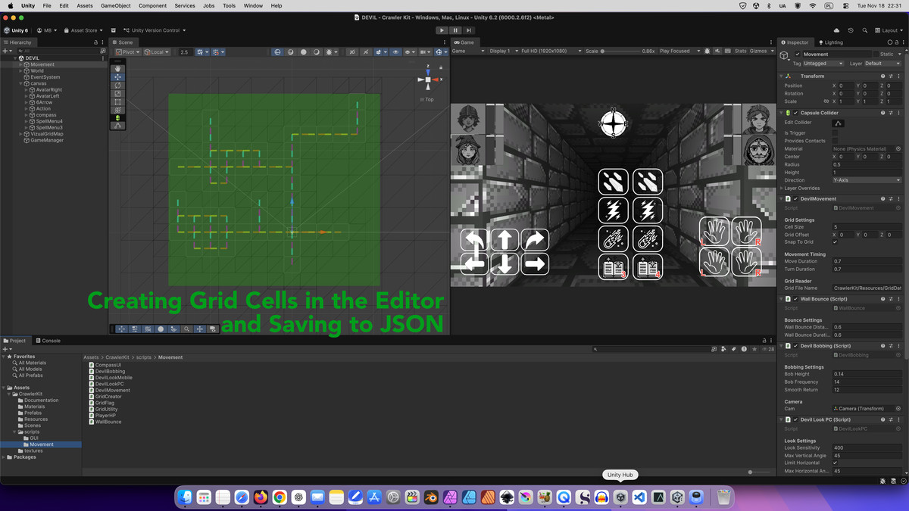
Task: Select the Rotate tool
Action: 117,86
